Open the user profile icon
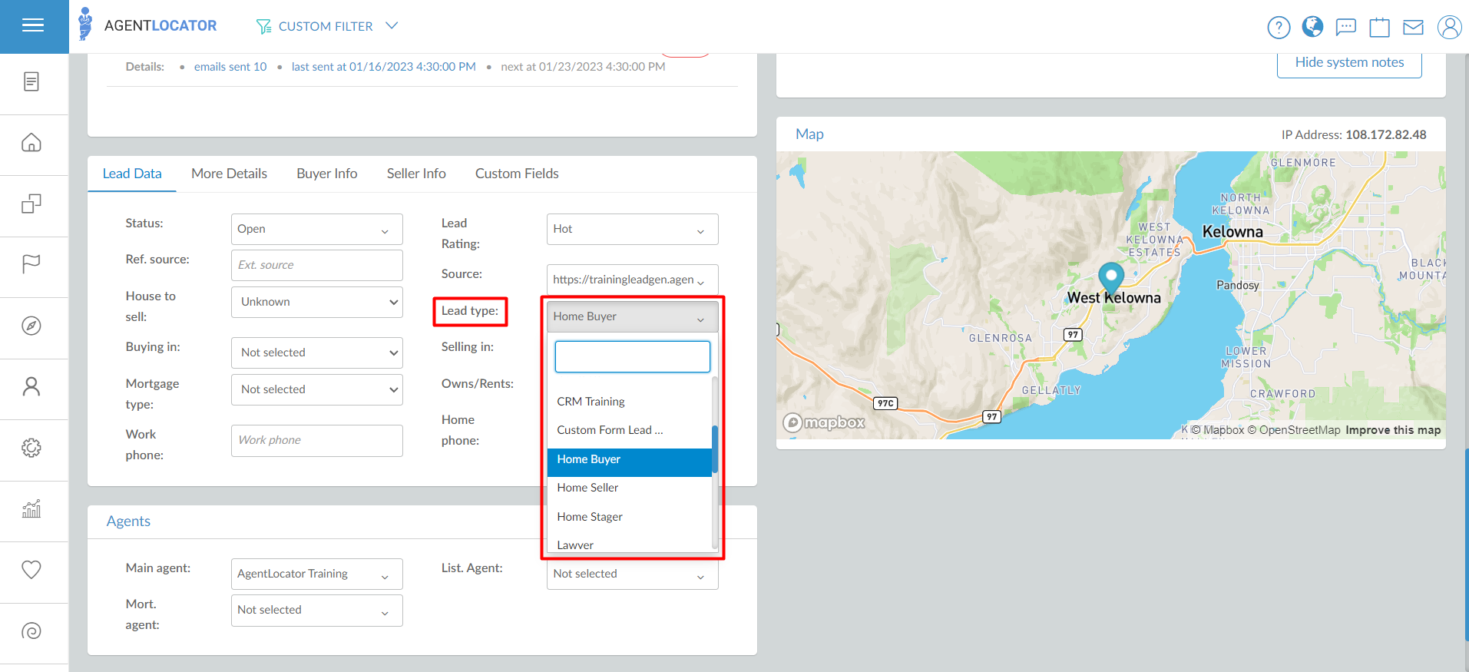The image size is (1469, 672). point(1449,27)
